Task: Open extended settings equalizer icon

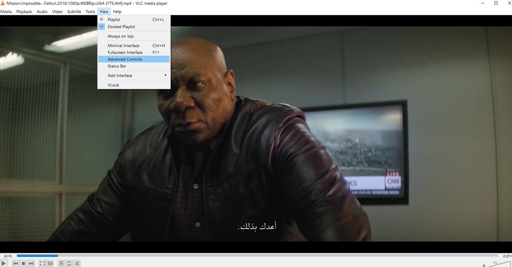Action: 50,264
